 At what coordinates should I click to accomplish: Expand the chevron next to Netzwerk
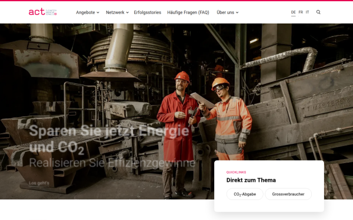128,12
